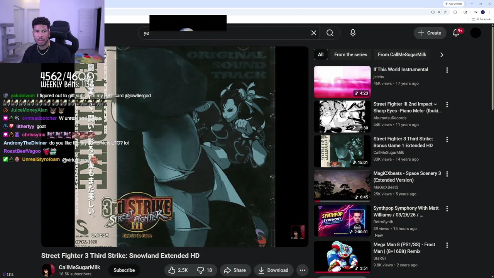
Task: Open options for MagiCXbeats Space Scenery 3
Action: coord(447,174)
